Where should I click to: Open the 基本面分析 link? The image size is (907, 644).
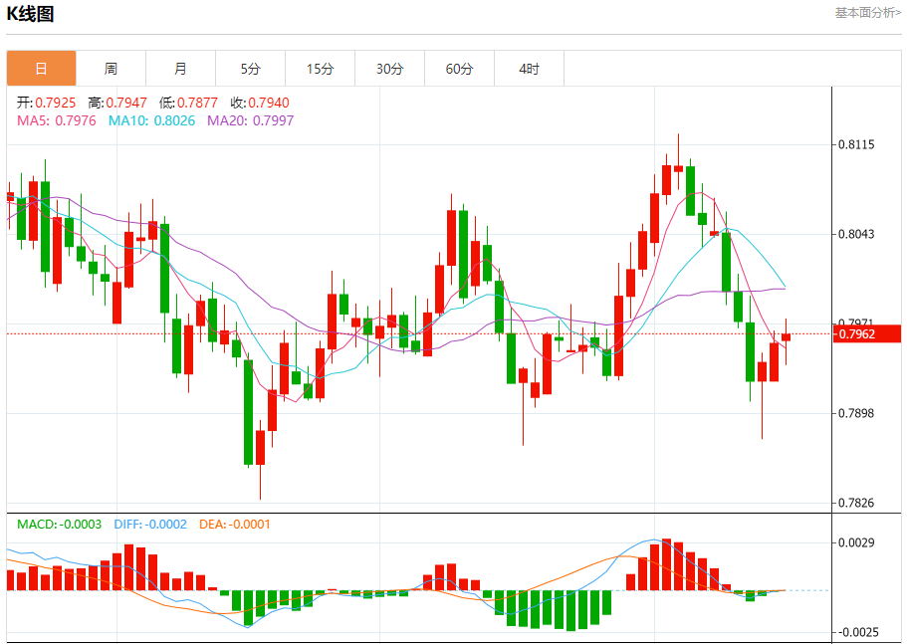pyautogui.click(x=867, y=13)
